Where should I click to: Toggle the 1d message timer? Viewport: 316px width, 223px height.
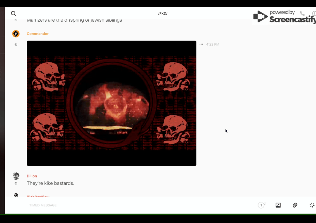click(261, 205)
